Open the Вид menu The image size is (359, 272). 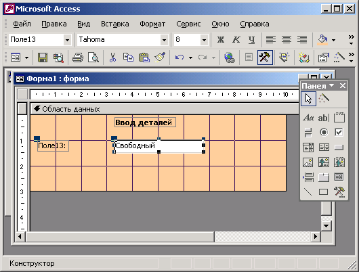click(x=83, y=24)
